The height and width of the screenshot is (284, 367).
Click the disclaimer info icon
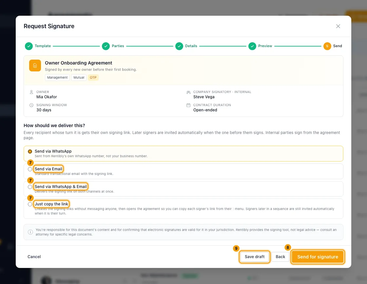[30, 232]
